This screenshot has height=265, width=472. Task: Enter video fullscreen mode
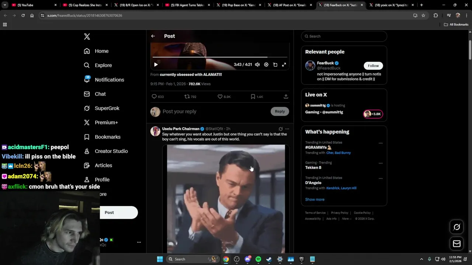[284, 64]
